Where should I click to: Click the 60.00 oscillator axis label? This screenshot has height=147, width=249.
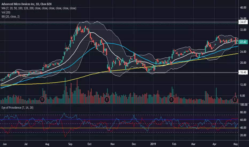pos(243,120)
